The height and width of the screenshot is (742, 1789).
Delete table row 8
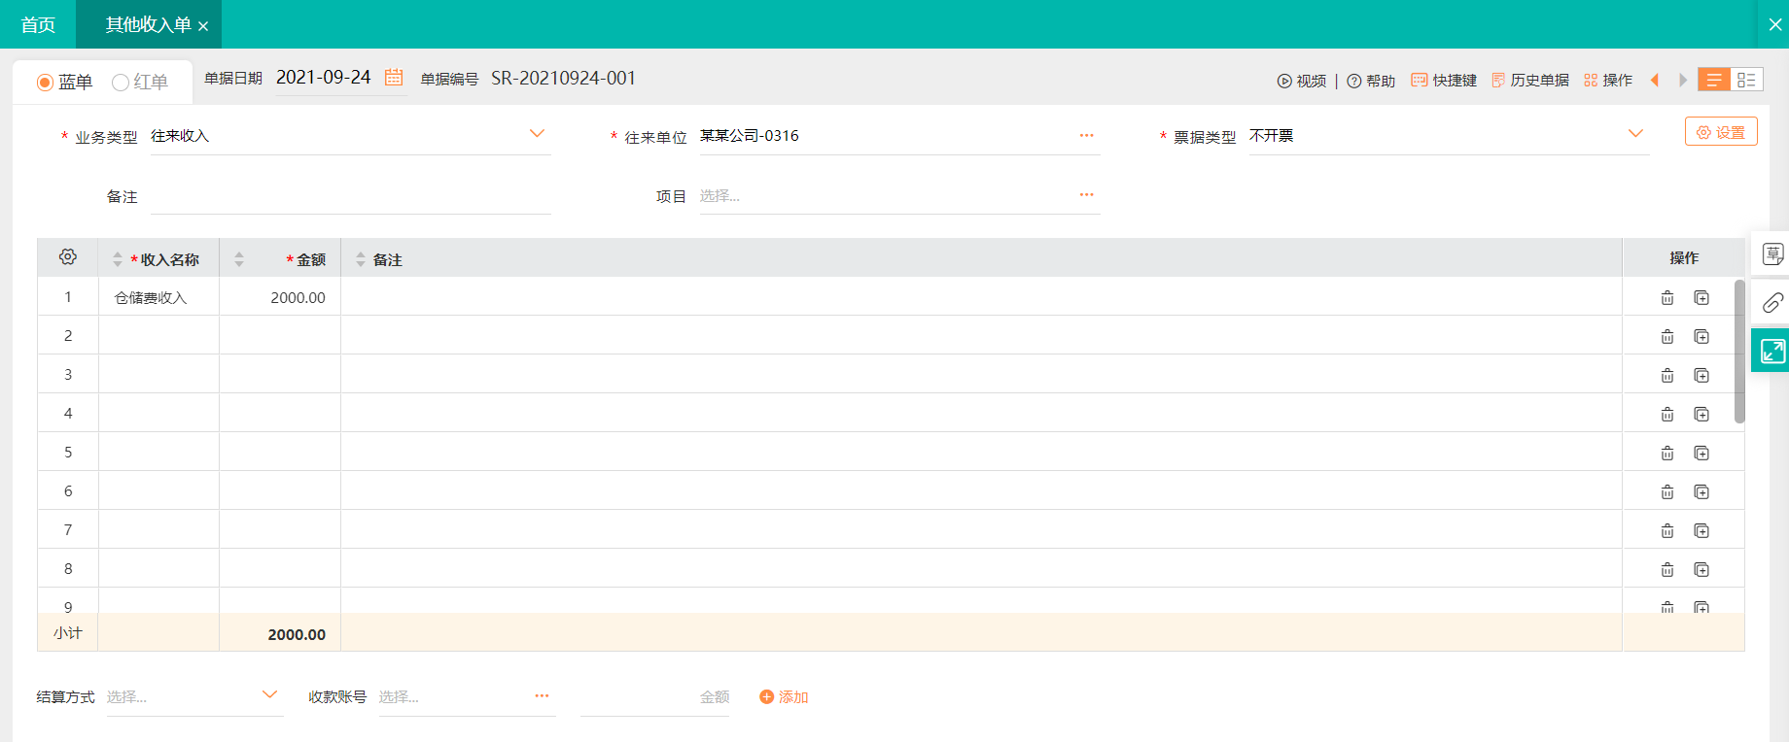(x=1667, y=570)
